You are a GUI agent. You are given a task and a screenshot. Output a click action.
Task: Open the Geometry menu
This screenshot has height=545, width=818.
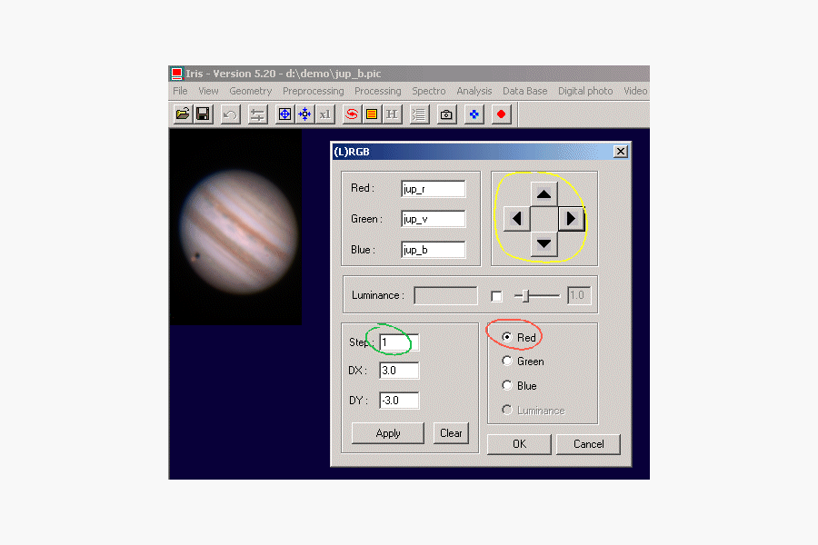click(251, 91)
